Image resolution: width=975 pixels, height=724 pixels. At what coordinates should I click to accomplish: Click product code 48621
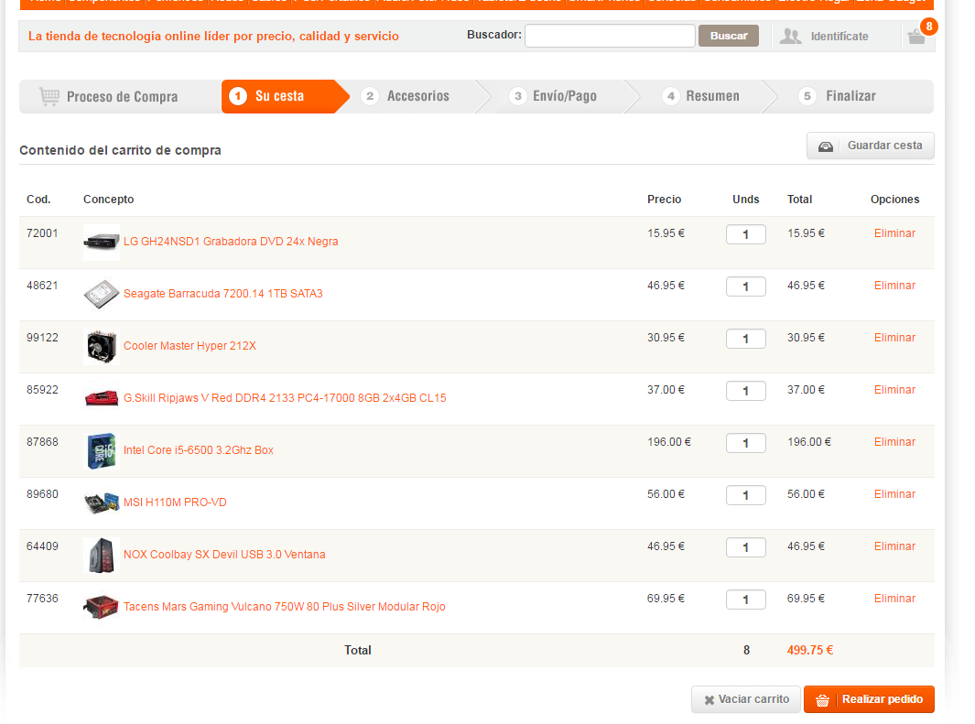click(x=42, y=286)
